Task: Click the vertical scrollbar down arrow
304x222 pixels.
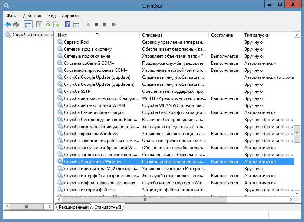Action: [x=297, y=193]
